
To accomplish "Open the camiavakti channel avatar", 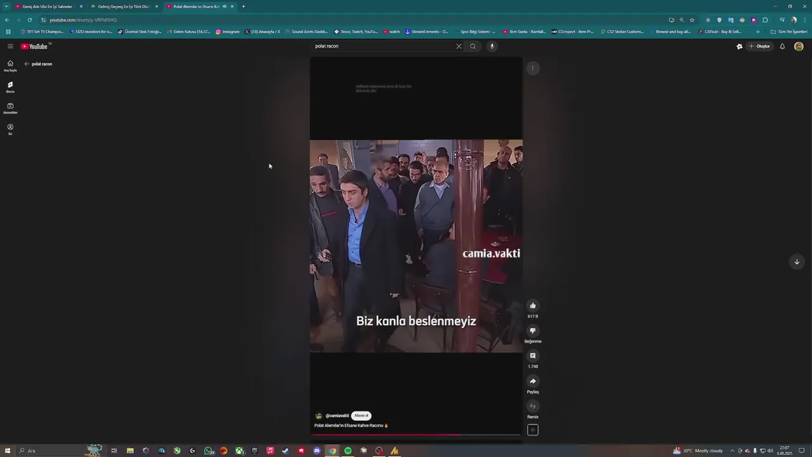I will click(x=318, y=416).
